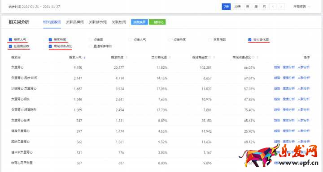Open 搜索分析 for 负重背心

[288, 67]
